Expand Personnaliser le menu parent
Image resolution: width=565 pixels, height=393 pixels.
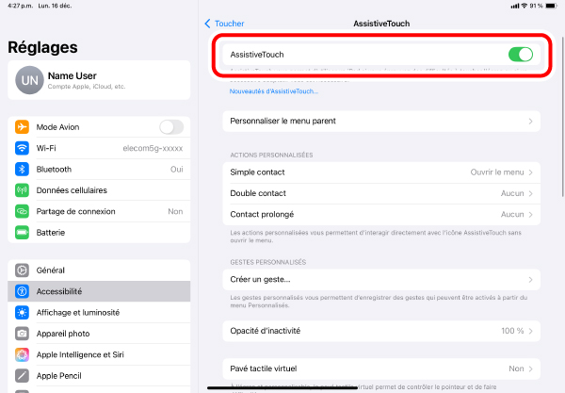[x=382, y=121]
